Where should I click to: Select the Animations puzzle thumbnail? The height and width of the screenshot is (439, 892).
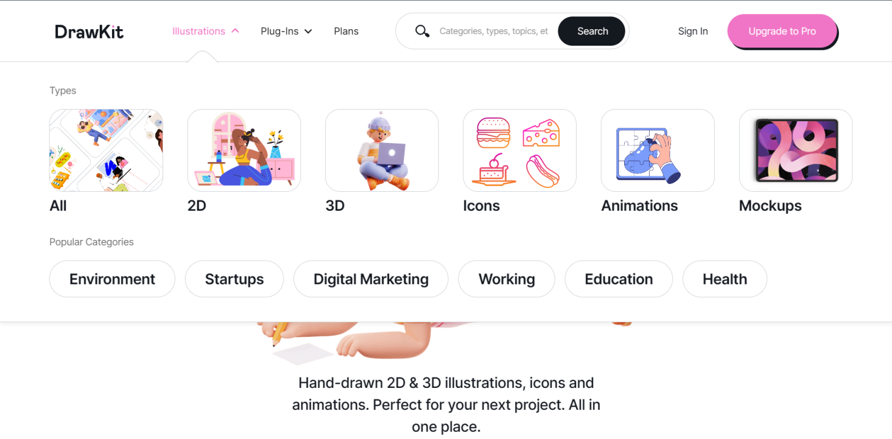click(658, 150)
